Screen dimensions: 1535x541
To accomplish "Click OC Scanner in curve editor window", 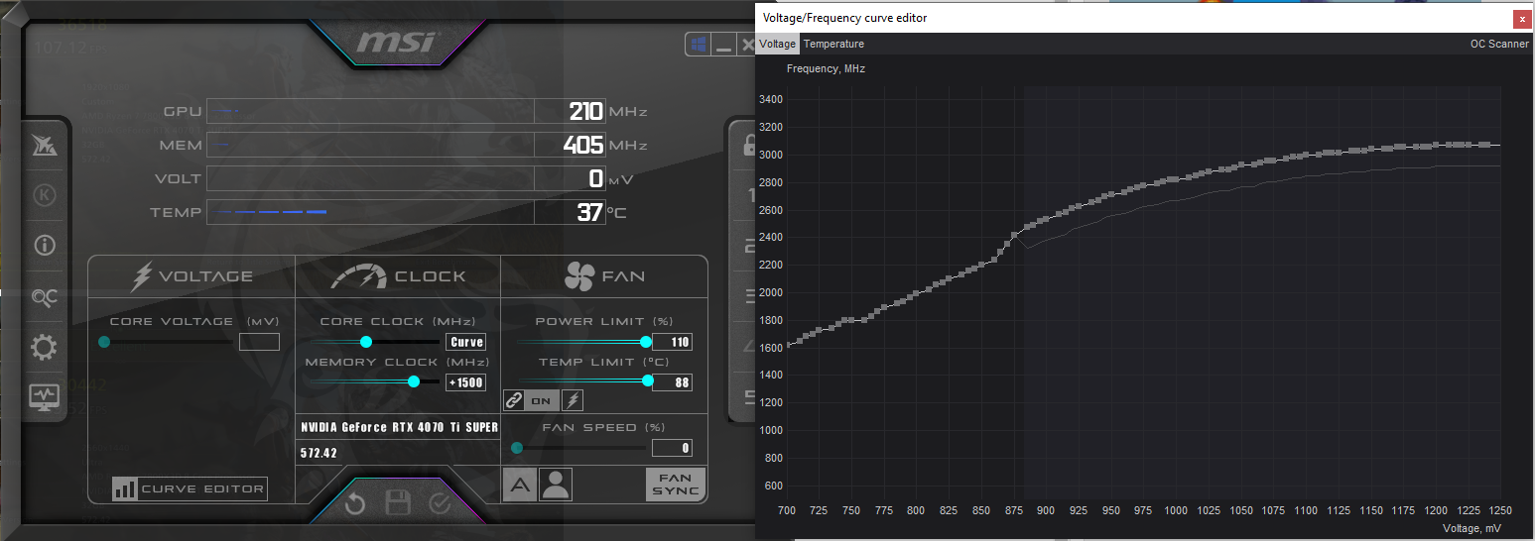I will tap(1499, 45).
